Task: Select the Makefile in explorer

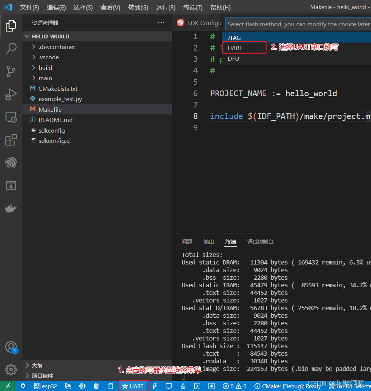Action: click(97, 109)
